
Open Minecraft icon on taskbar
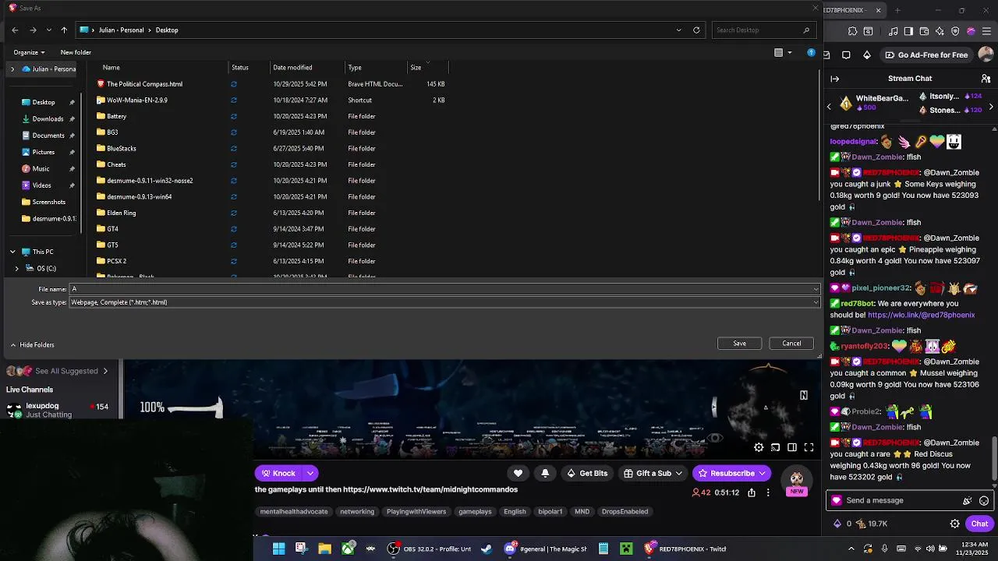coord(626,549)
